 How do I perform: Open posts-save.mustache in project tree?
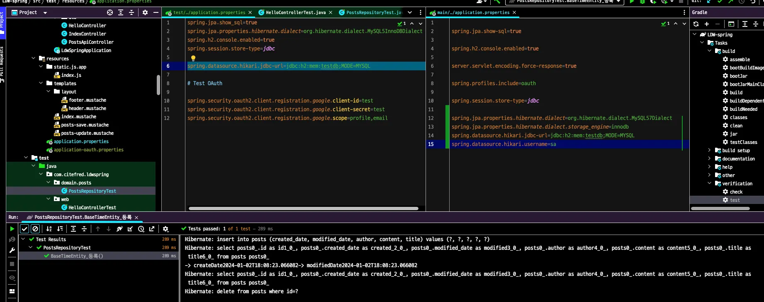pyautogui.click(x=85, y=125)
